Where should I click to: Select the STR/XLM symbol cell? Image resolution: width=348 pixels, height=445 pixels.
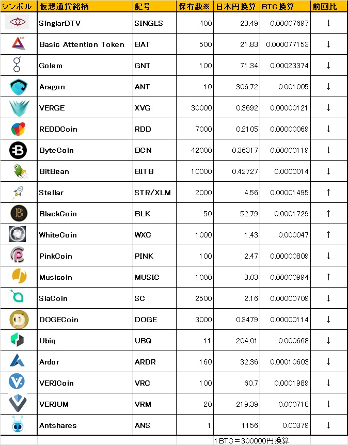[154, 193]
